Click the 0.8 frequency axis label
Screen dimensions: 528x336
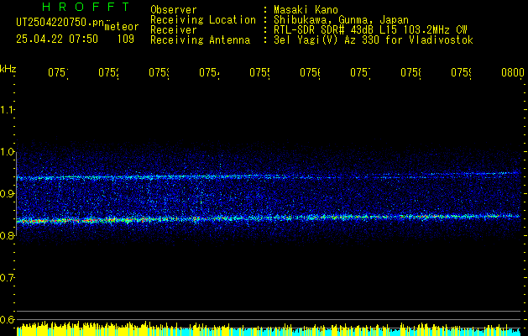pyautogui.click(x=7, y=235)
